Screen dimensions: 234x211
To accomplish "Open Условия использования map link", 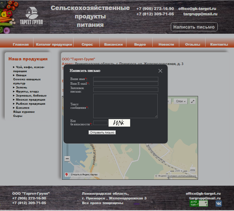I will tap(182, 176).
